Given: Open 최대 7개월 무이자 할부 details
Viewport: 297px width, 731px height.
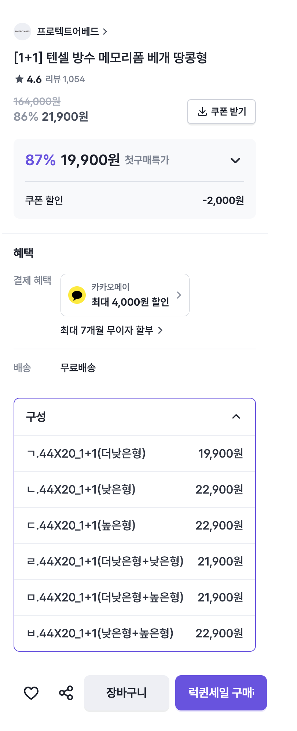Looking at the screenshot, I should 111,330.
